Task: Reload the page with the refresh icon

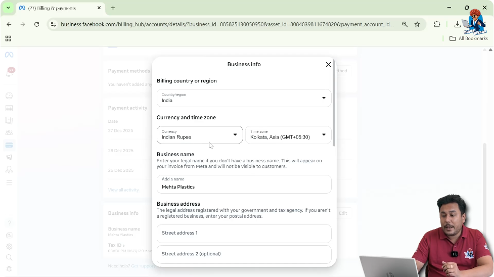Action: (36, 24)
